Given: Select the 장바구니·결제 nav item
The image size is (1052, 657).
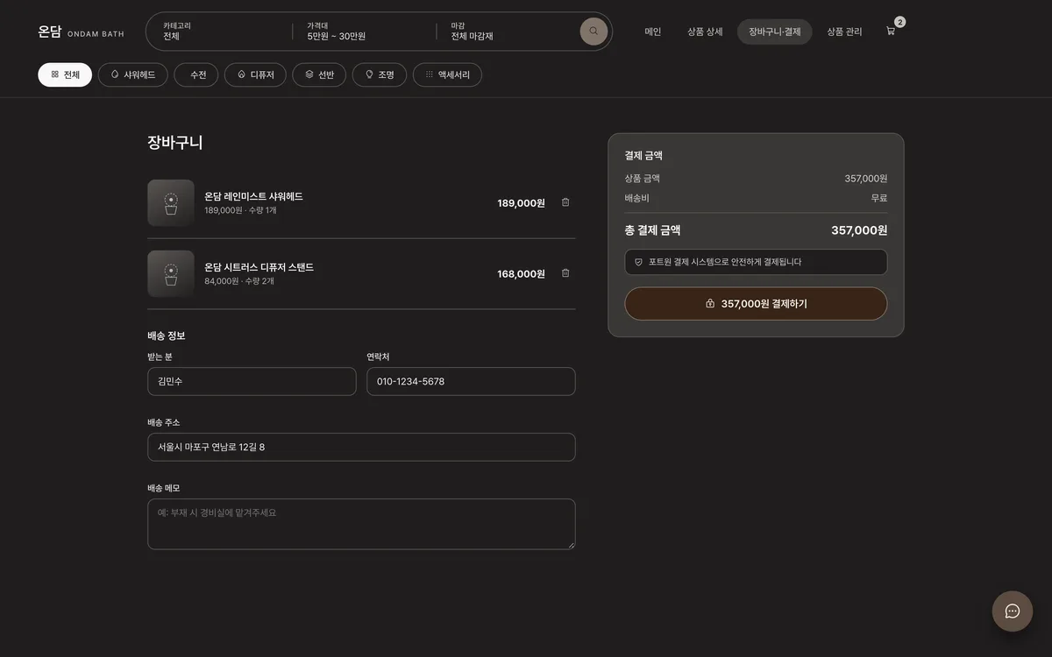Looking at the screenshot, I should point(775,32).
